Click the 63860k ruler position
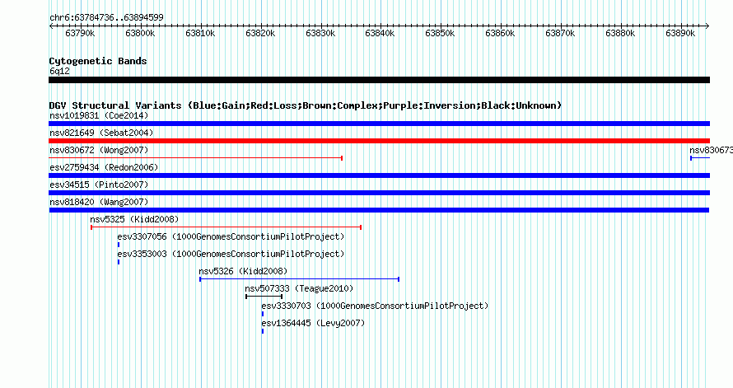Viewport: 733px width, 388px height. [x=500, y=33]
